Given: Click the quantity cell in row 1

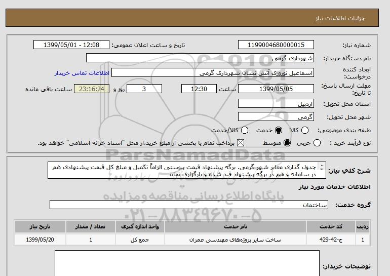Looking at the screenshot, I should point(91,240).
